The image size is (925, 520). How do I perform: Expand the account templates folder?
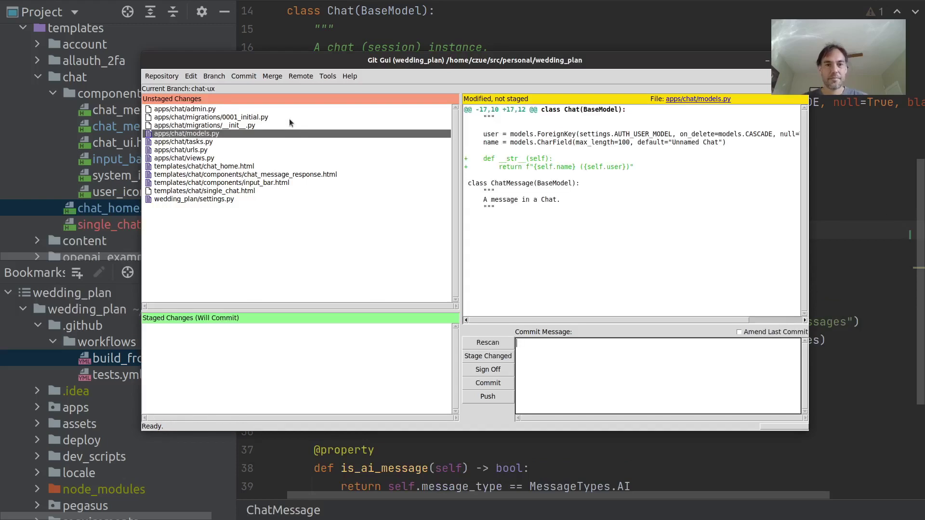37,44
